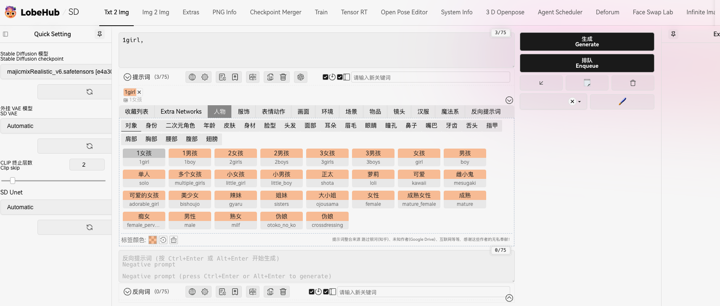Toggle first checkbox beside prompt keyword input
The height and width of the screenshot is (306, 720).
(325, 77)
